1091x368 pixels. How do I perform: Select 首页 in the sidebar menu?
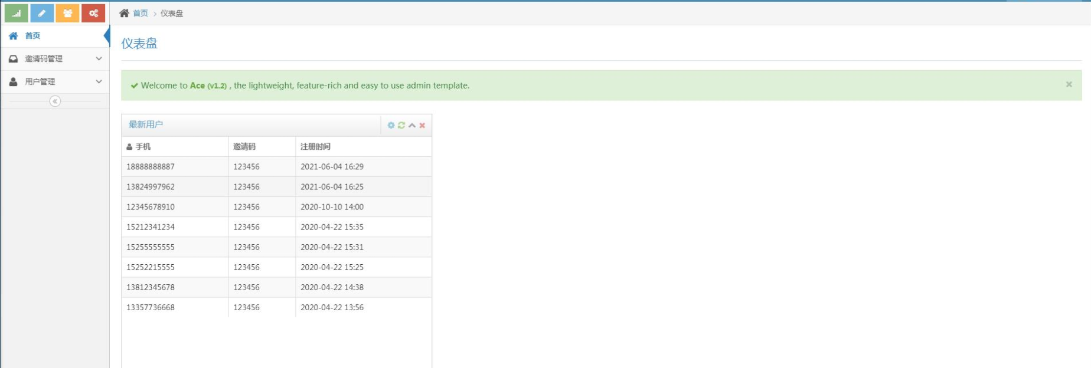pos(32,35)
